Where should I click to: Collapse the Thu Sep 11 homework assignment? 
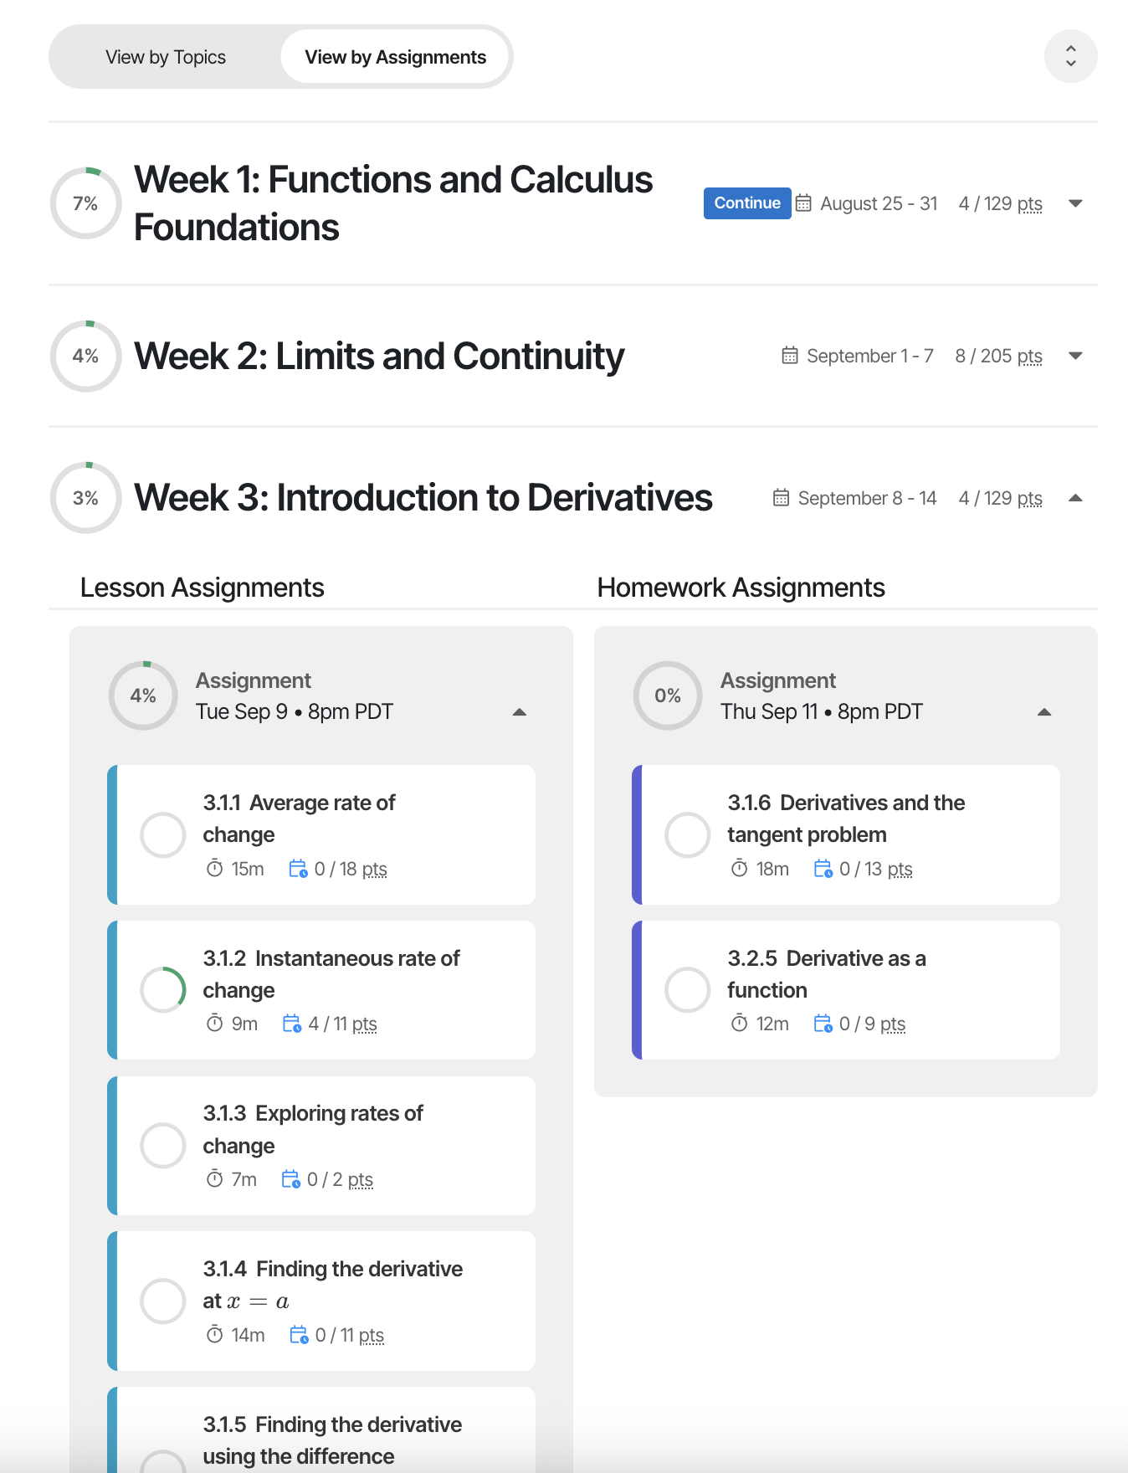(1043, 712)
